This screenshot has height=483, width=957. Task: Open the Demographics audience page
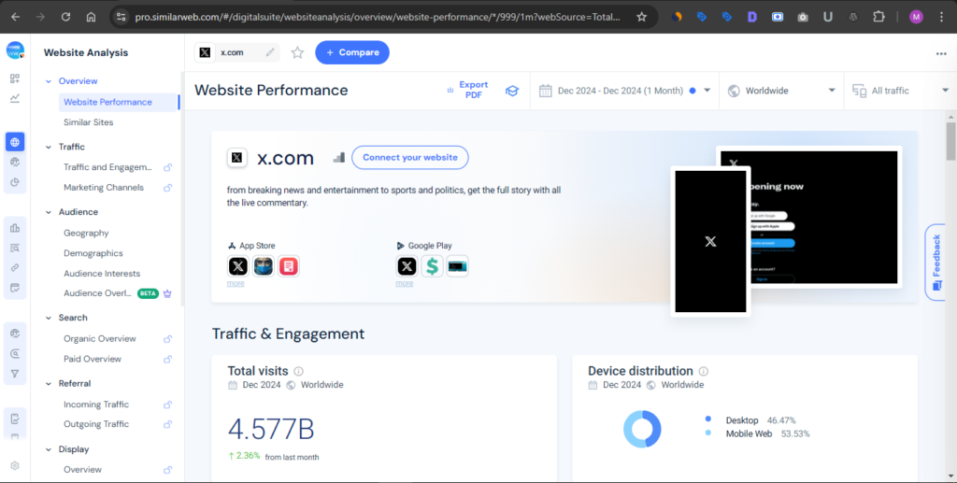coord(93,253)
